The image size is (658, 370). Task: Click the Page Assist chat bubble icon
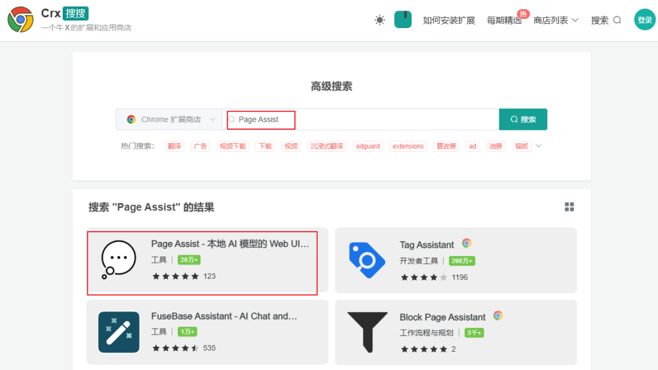[x=118, y=260]
